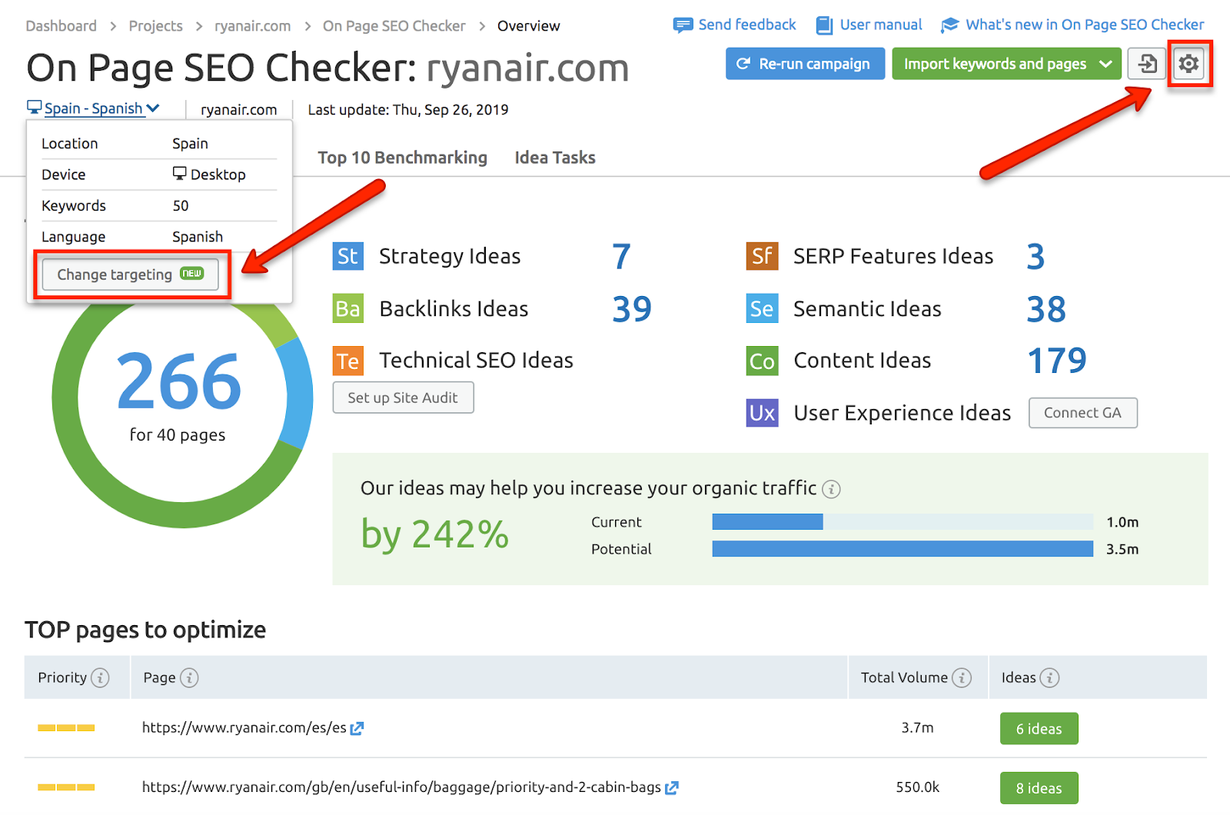This screenshot has height=815, width=1230.
Task: Click the Ba Backlinks Ideas icon
Action: click(347, 308)
